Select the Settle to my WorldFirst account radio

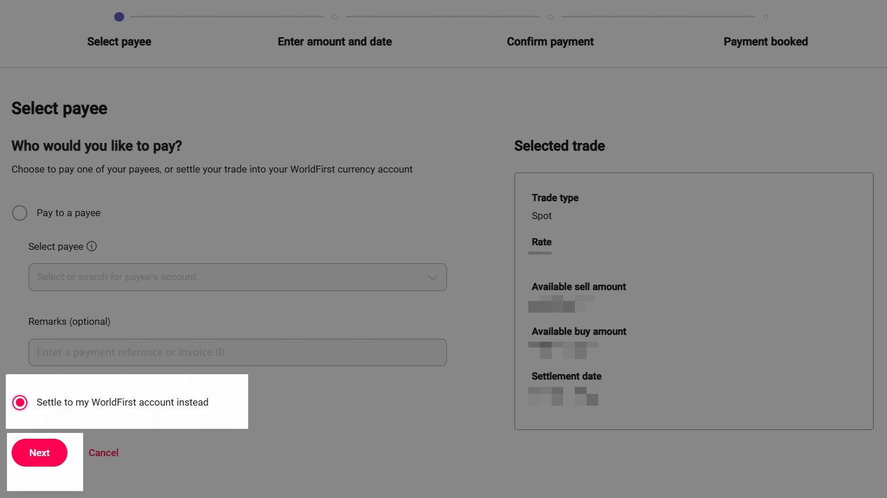pyautogui.click(x=20, y=403)
